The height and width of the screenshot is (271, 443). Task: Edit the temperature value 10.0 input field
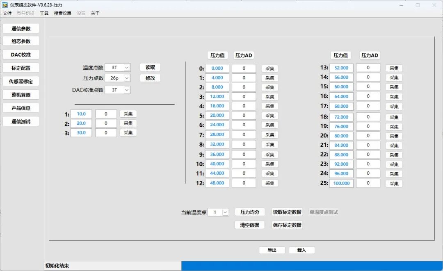tap(81, 114)
